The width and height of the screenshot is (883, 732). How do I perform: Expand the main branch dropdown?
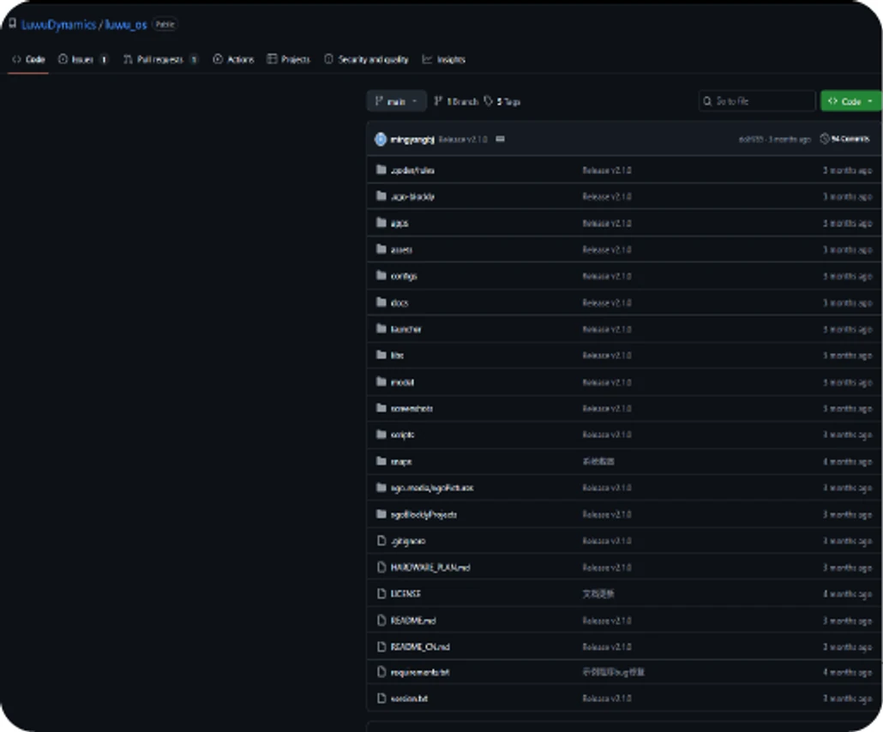click(x=396, y=101)
